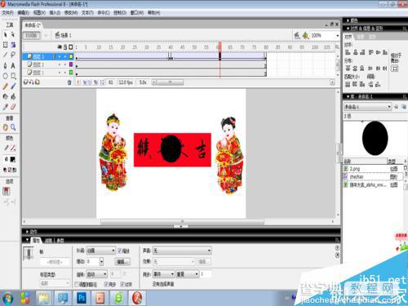Select the Free Transform tool

point(5,45)
